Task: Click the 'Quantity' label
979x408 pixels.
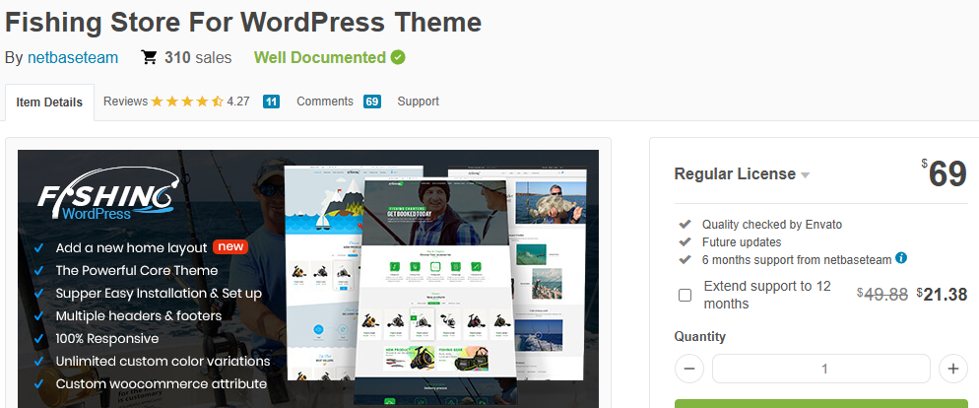Action: point(700,337)
